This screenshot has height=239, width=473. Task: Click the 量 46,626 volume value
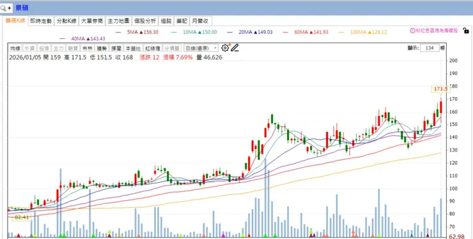click(x=210, y=57)
